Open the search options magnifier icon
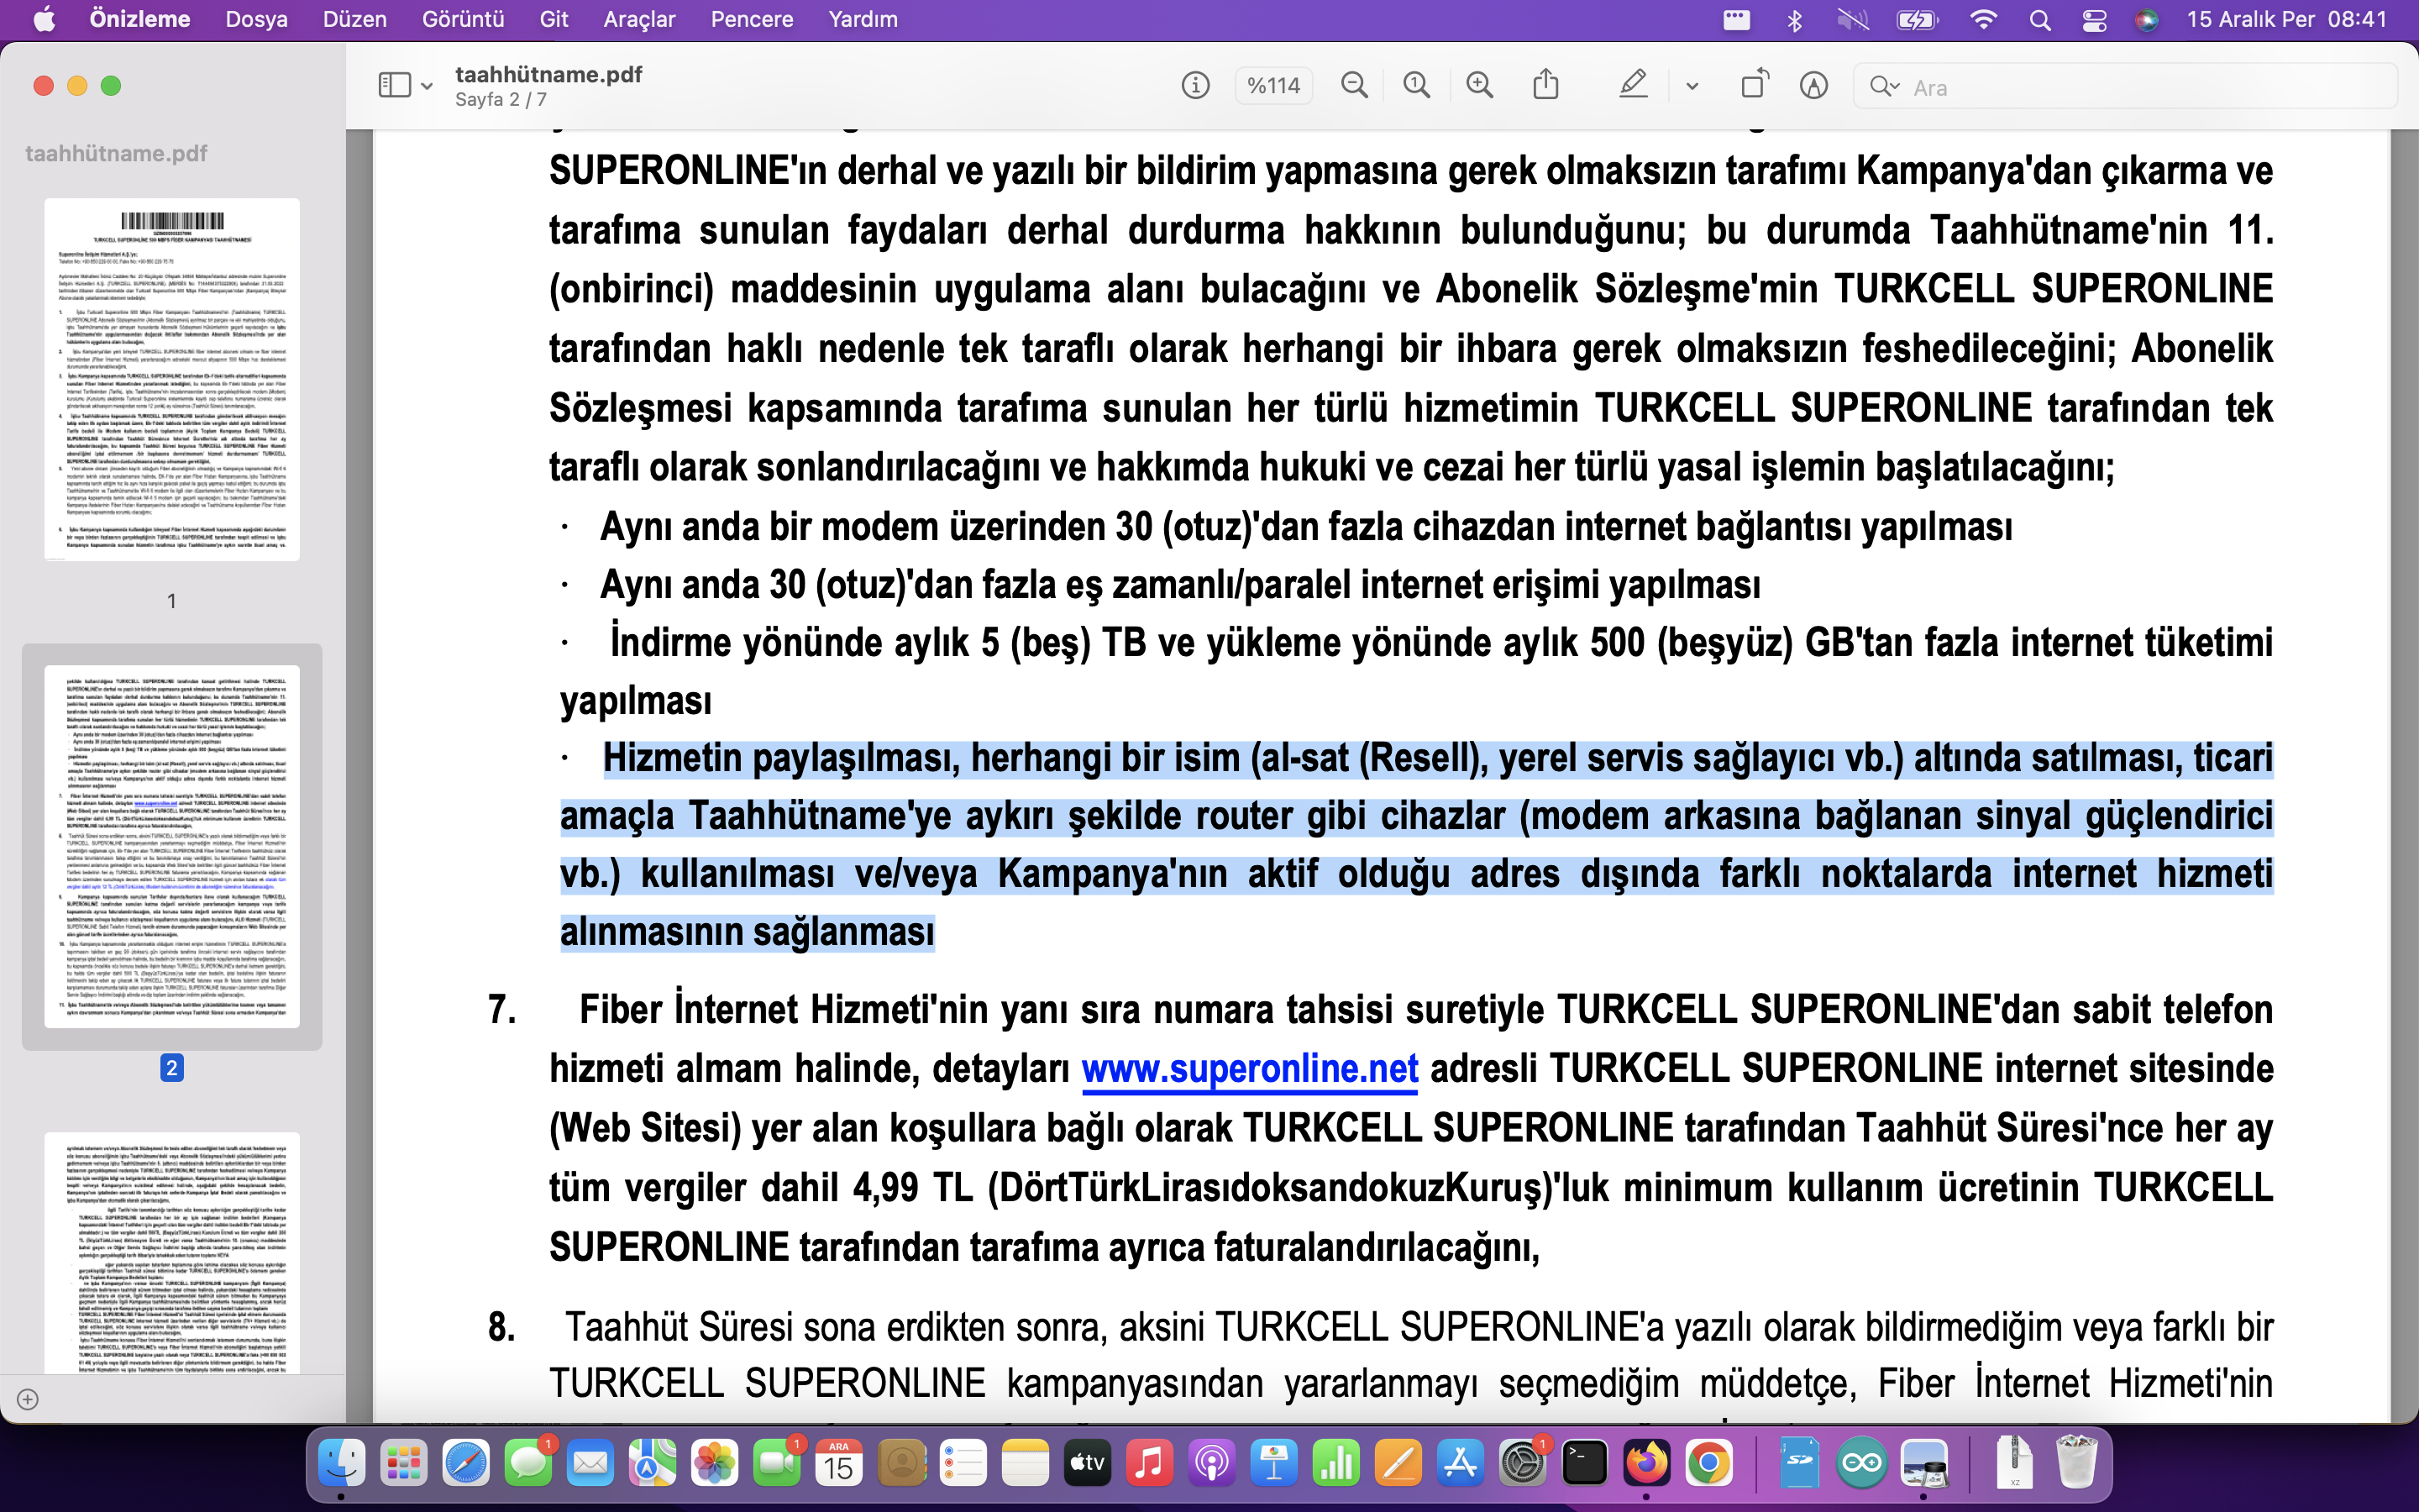Viewport: 2419px width, 1512px height. [1883, 87]
